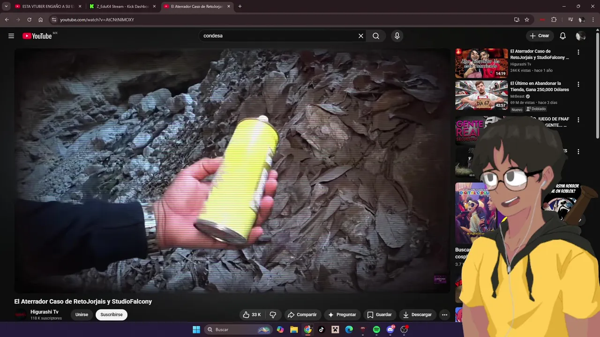Close the ESTA VTUBER ENGAÑO tab

(80, 7)
